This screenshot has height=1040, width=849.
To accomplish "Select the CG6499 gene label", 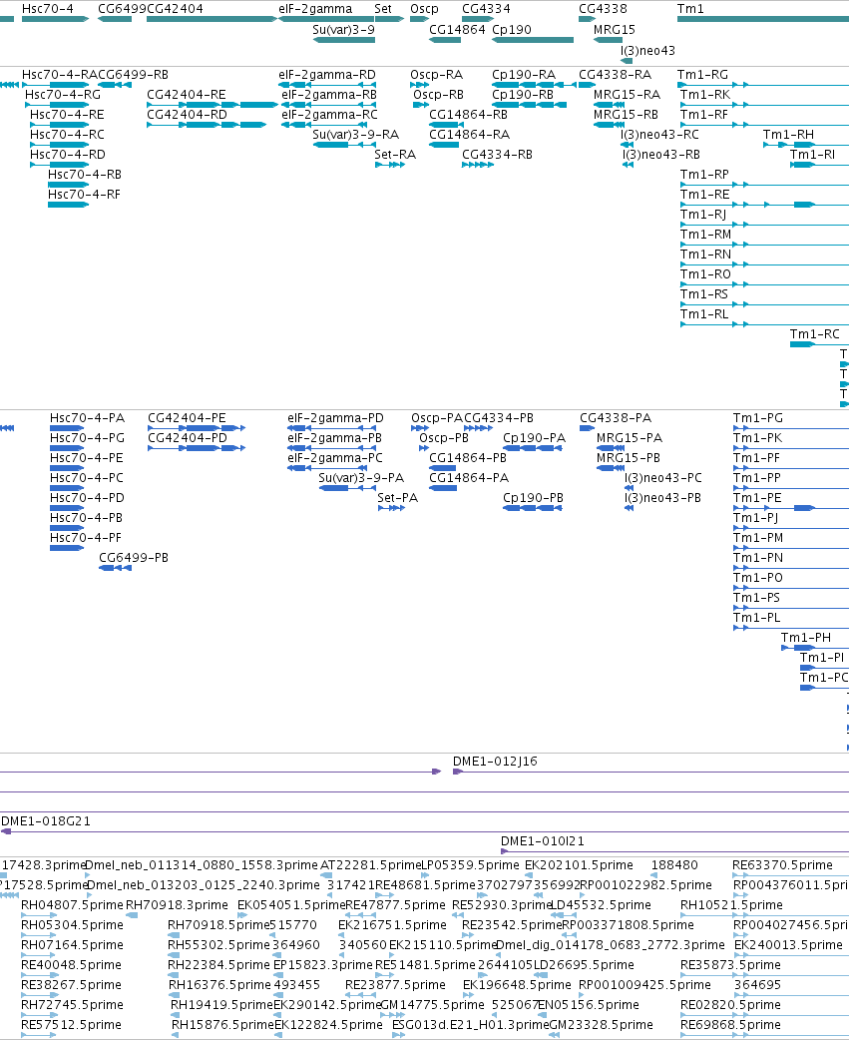I will [x=122, y=9].
